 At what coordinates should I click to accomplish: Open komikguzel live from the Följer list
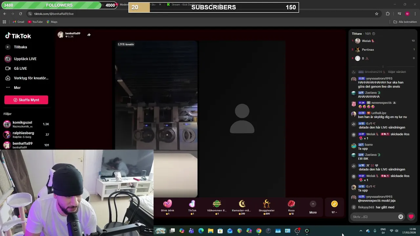(26, 124)
